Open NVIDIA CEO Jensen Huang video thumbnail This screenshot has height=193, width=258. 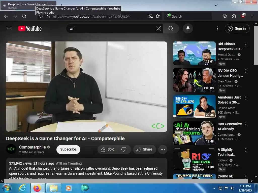point(194,80)
